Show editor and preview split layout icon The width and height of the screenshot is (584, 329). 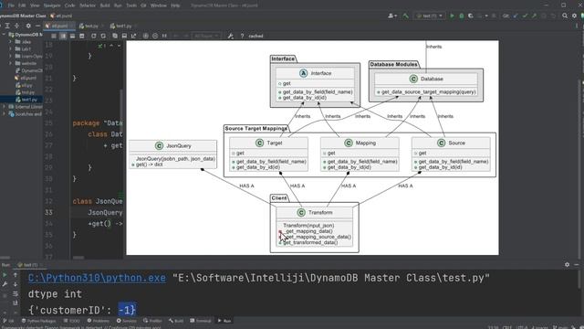63,36
